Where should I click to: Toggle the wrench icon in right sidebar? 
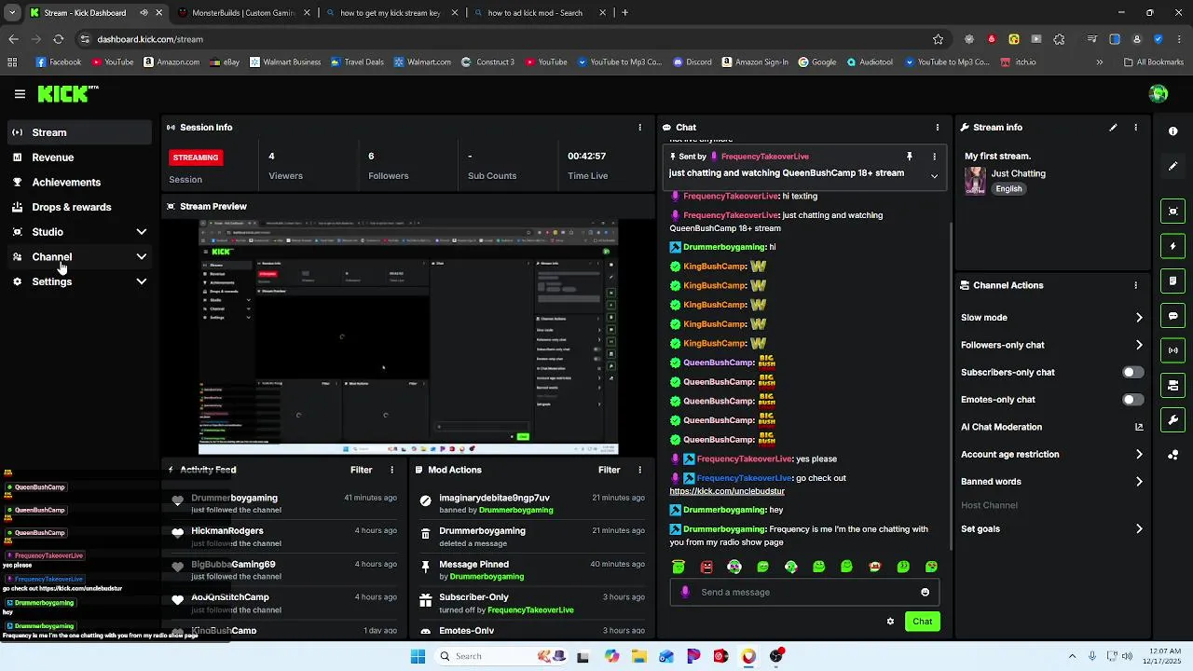(x=1173, y=420)
